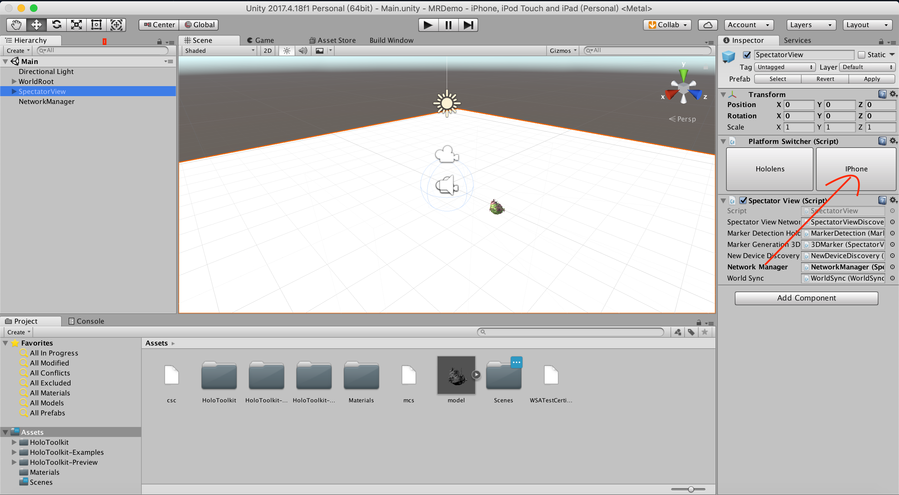This screenshot has width=899, height=495.
Task: Open object picker for World Sync field
Action: [892, 278]
